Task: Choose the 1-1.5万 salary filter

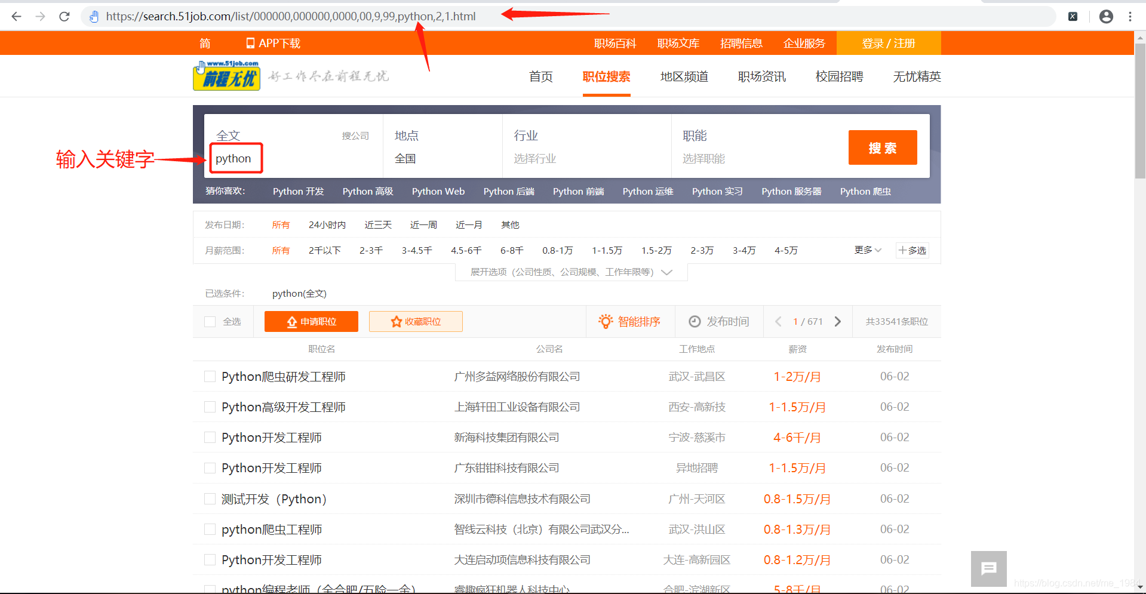Action: [607, 251]
